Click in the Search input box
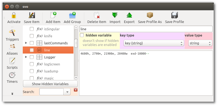This screenshot has height=106, width=218. pos(52,92)
